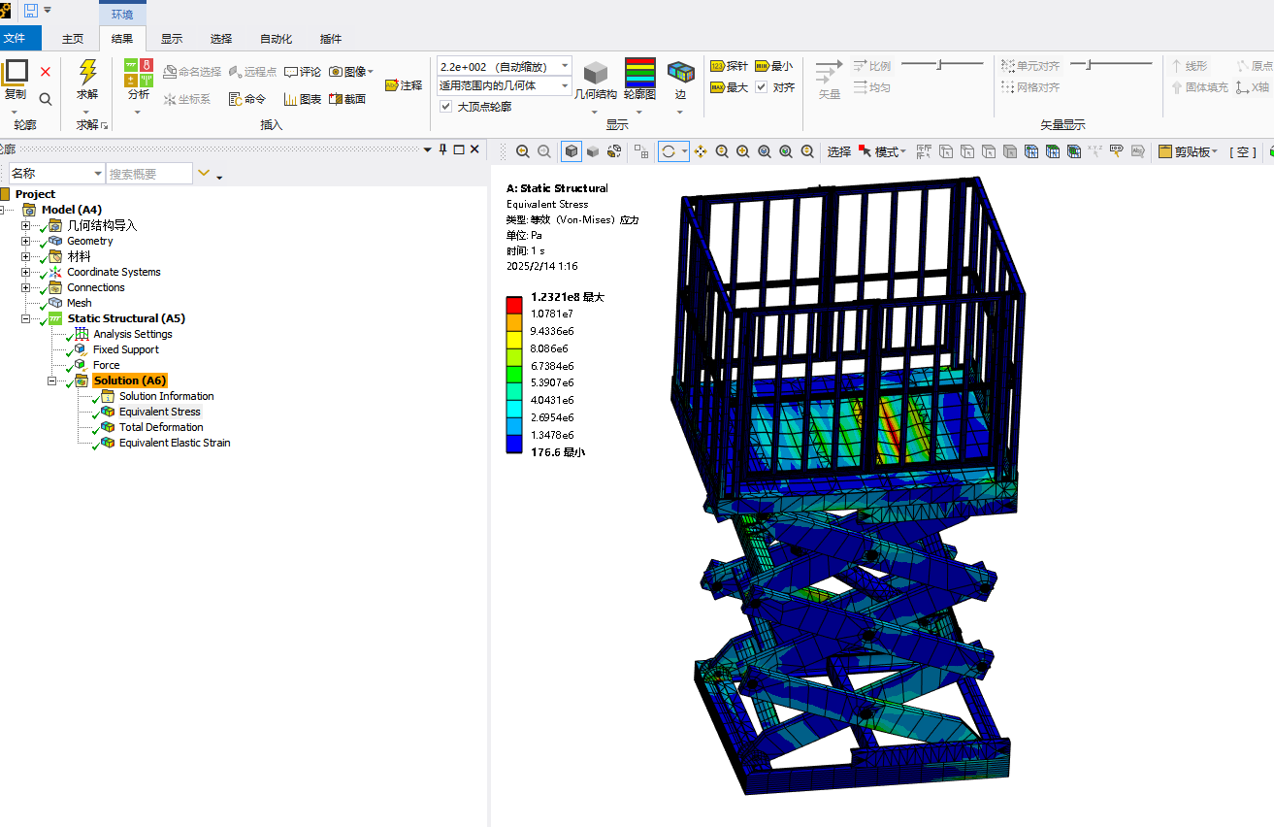Show the Minimum (最小) label

tap(773, 66)
